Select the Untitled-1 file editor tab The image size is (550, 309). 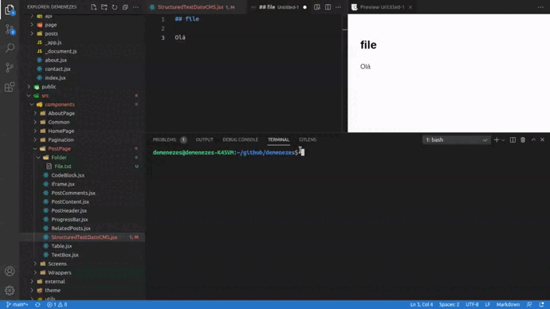point(279,7)
